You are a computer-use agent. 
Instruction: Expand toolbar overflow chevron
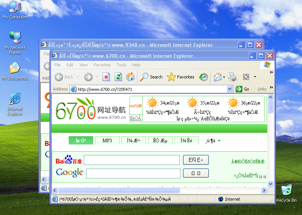[x=271, y=72]
